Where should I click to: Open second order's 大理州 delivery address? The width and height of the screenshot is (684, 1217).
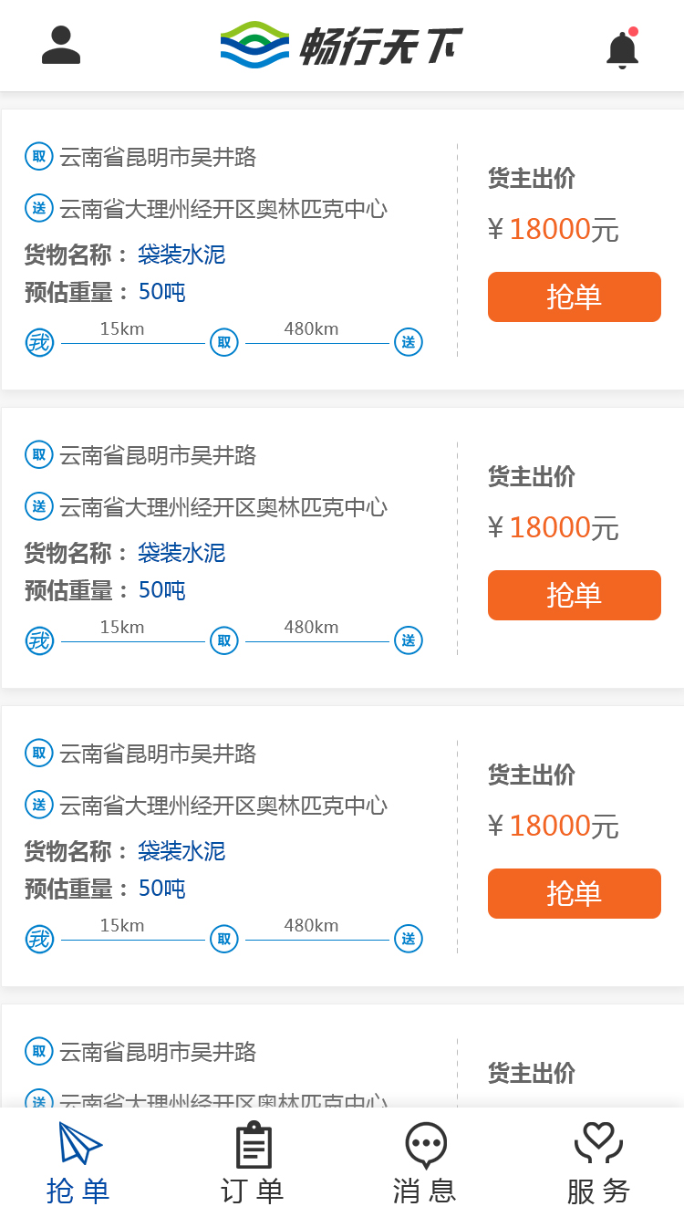tap(223, 507)
